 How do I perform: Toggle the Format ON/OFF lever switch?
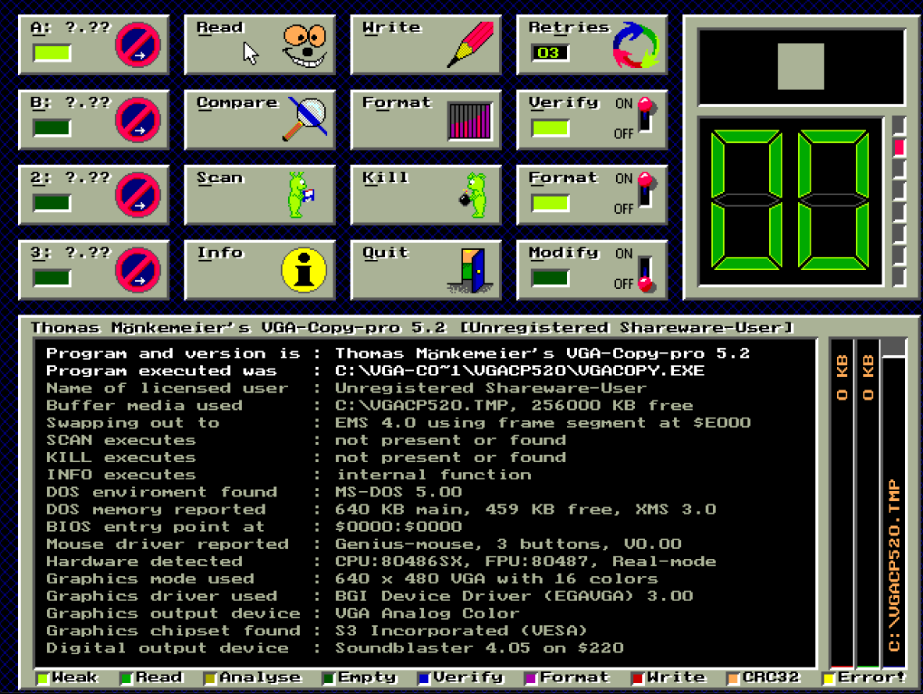coord(645,190)
